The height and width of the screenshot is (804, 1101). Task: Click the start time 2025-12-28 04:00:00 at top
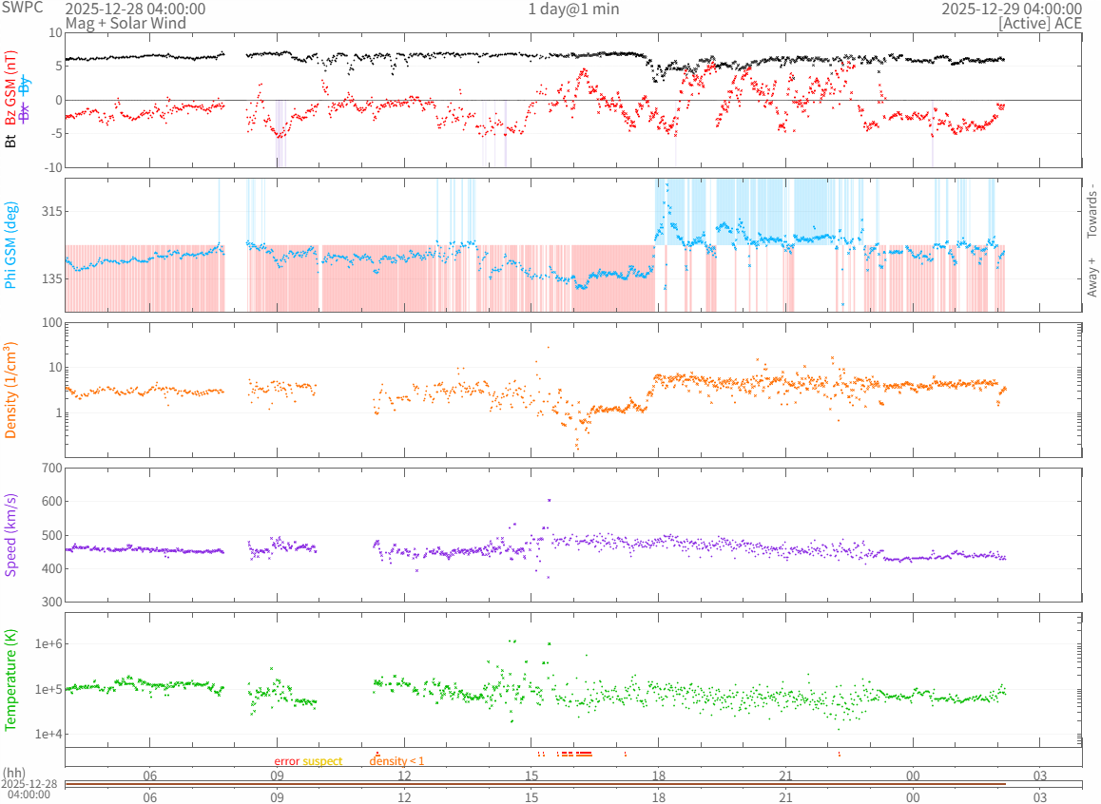pos(135,9)
